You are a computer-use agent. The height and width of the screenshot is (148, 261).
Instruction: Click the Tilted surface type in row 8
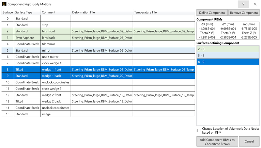27,70
